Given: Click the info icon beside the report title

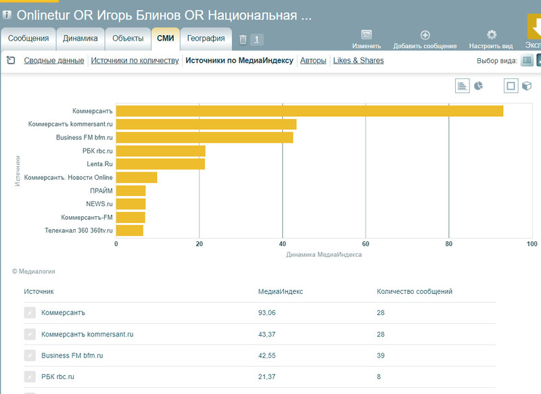Looking at the screenshot, I should point(7,15).
